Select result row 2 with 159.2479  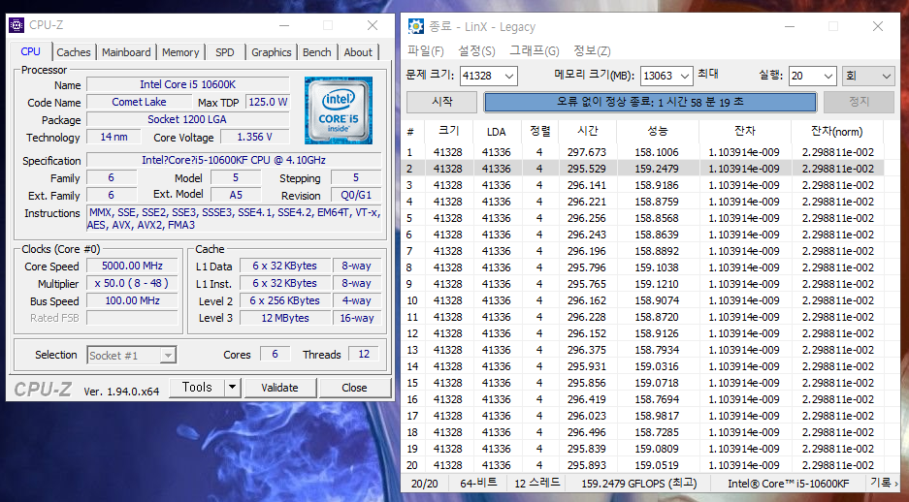coord(643,169)
